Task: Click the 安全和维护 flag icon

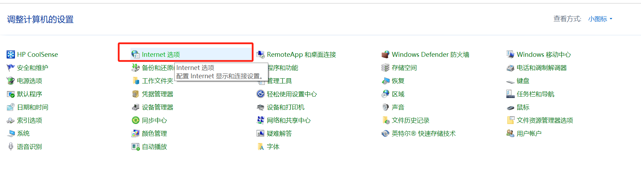Action: coord(11,68)
